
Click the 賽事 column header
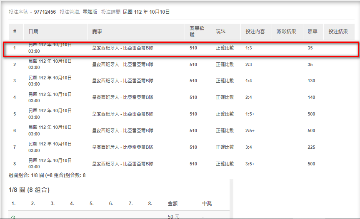pos(97,32)
